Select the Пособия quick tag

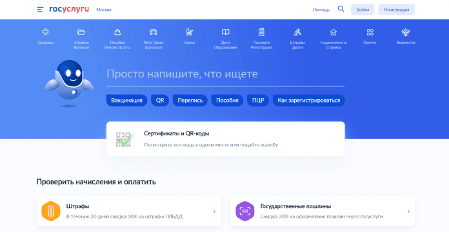(227, 101)
